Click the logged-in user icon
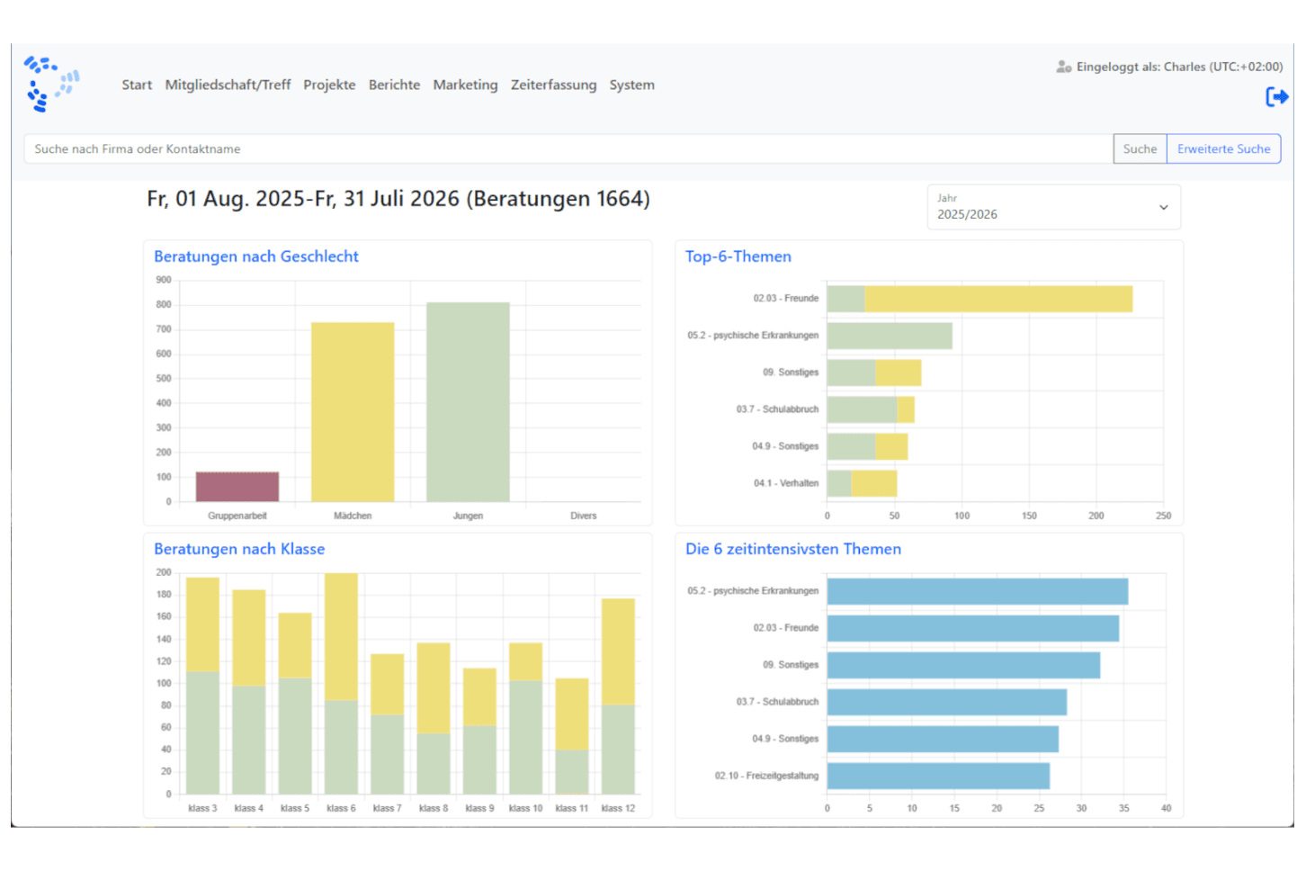This screenshot has height=871, width=1306. tap(1063, 67)
